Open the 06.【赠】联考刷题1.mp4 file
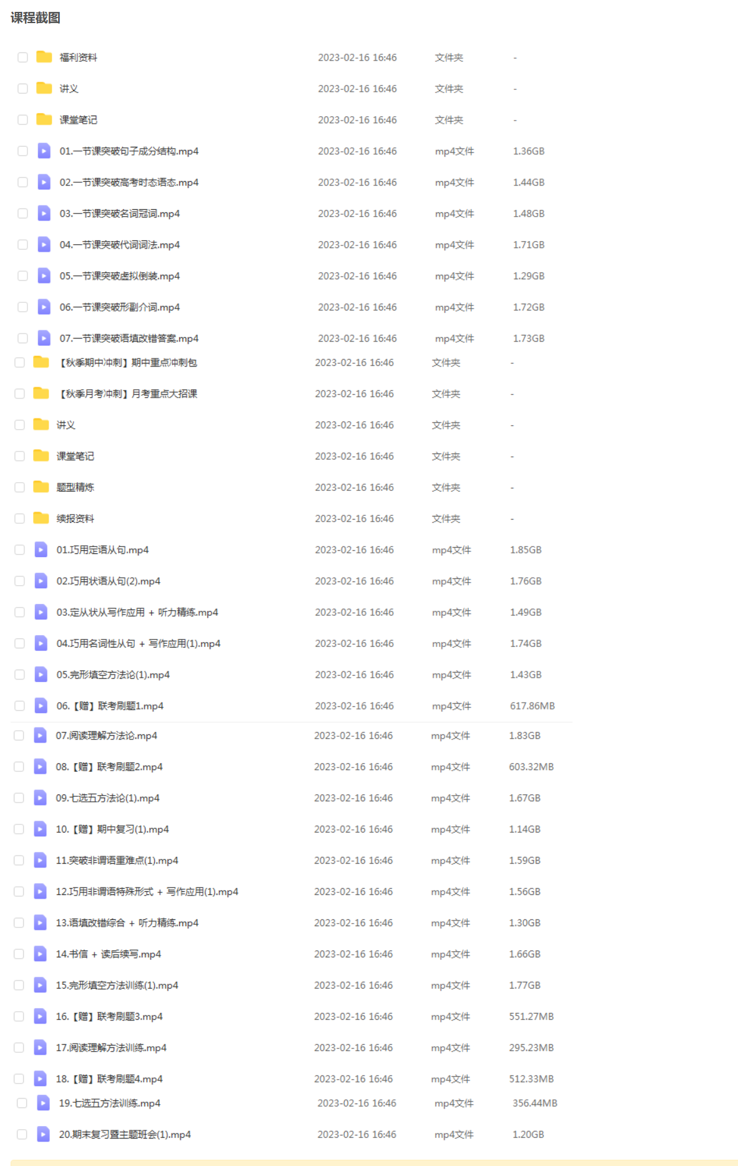738x1166 pixels. [x=110, y=706]
